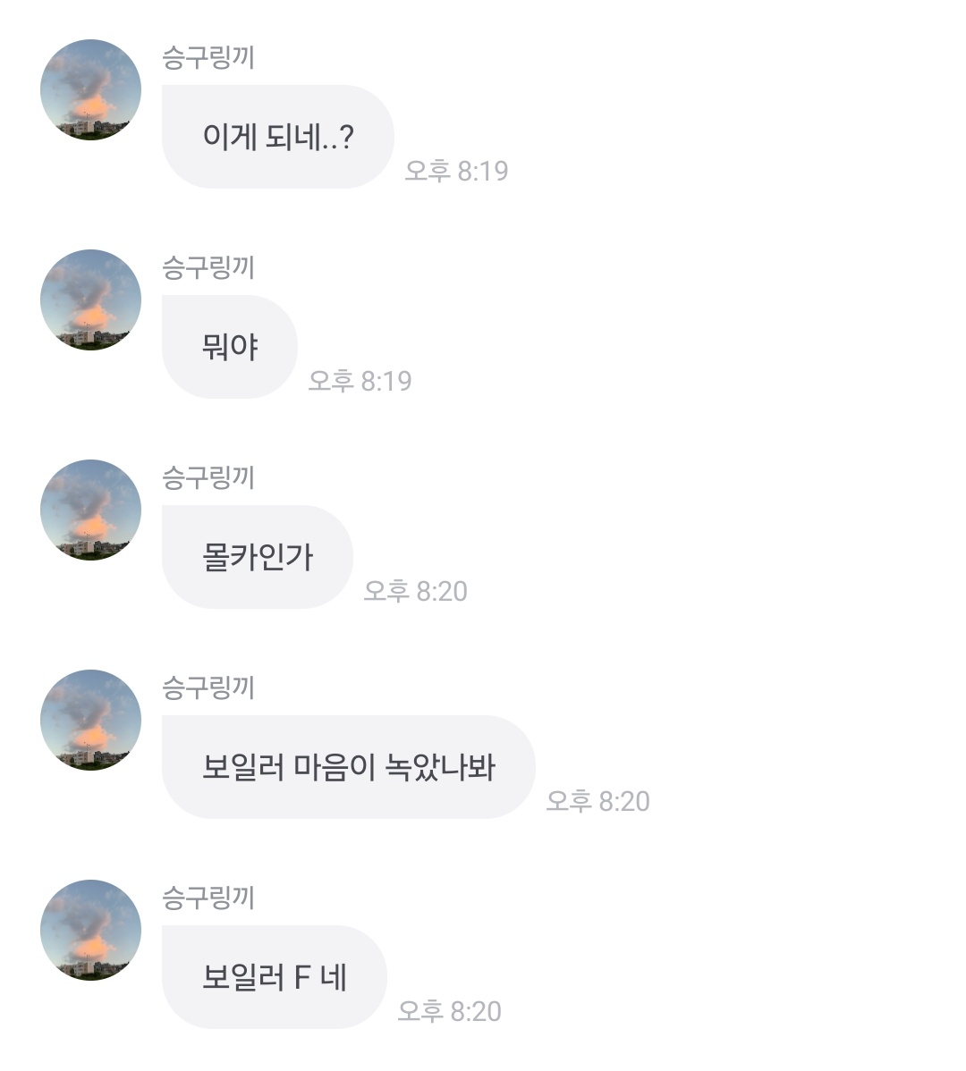Tap the profile photo beside "몰카인가" message
The height and width of the screenshot is (1071, 966).
[x=90, y=510]
